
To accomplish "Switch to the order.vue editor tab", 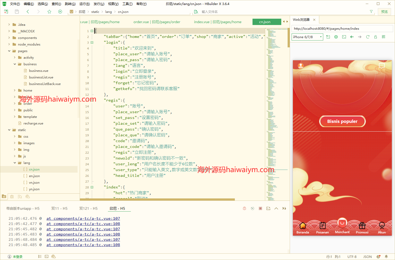I will pyautogui.click(x=157, y=22).
